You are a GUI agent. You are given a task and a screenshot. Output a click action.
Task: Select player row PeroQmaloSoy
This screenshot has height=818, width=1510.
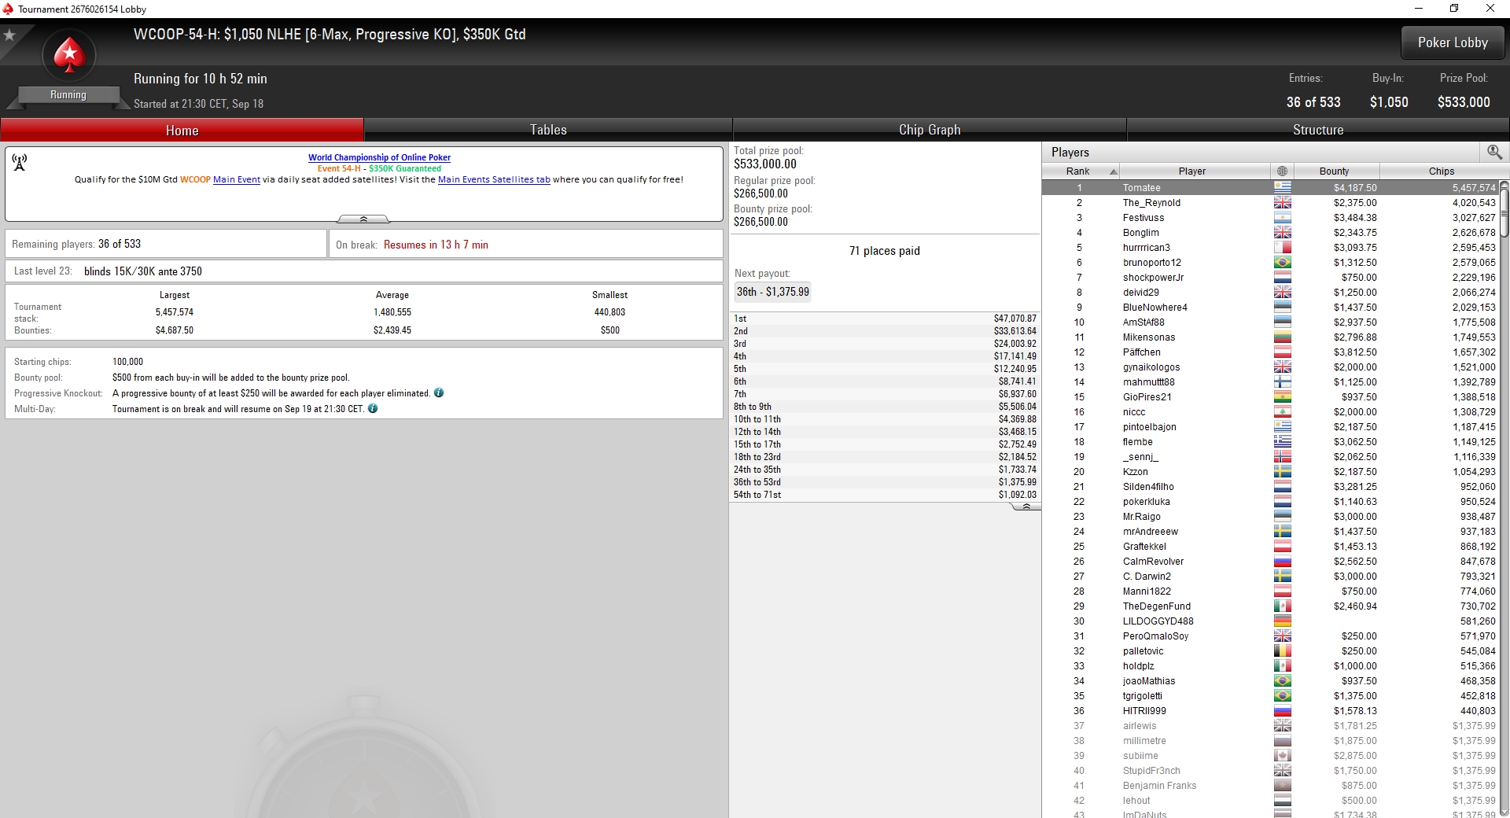[1270, 636]
